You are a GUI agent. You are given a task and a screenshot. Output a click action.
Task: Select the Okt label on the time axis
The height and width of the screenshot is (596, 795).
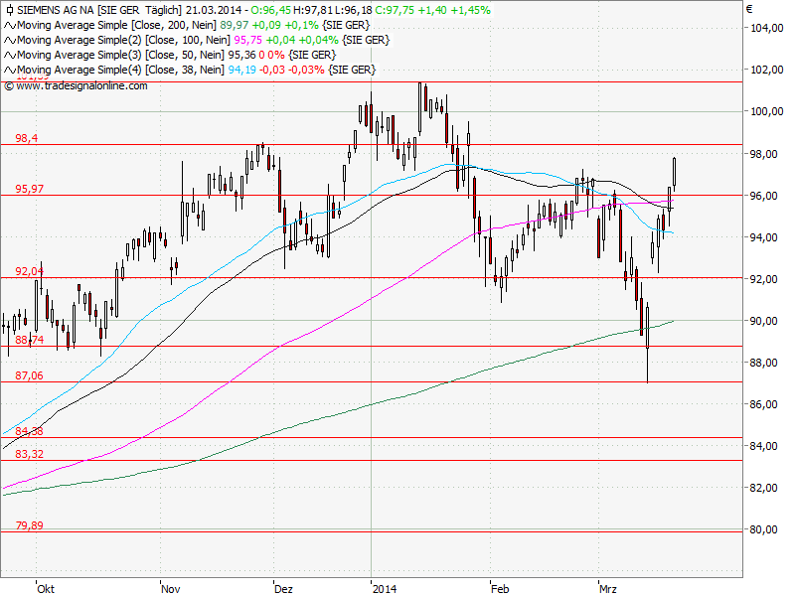point(44,588)
